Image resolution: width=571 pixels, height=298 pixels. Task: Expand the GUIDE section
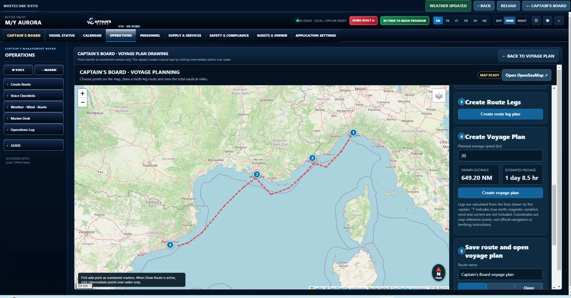(x=33, y=146)
